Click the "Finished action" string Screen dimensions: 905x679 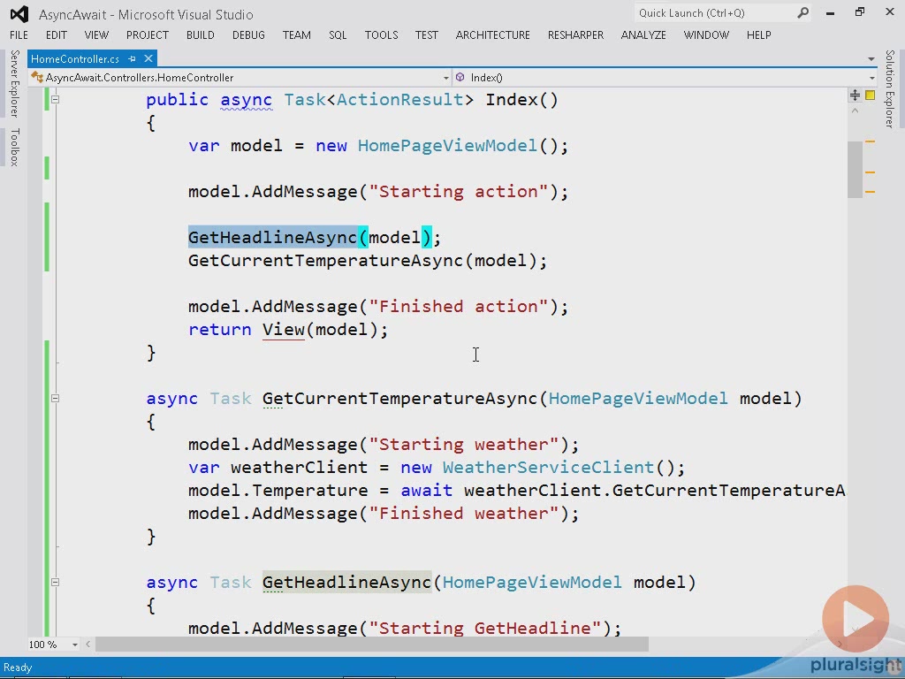pyautogui.click(x=459, y=307)
